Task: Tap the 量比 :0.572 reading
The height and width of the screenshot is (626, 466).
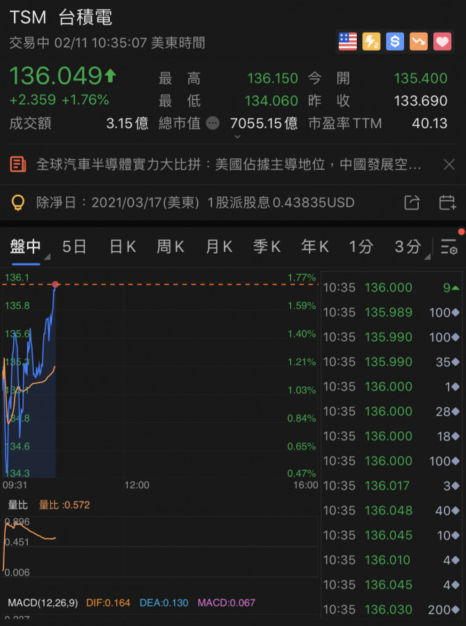Action: 64,505
